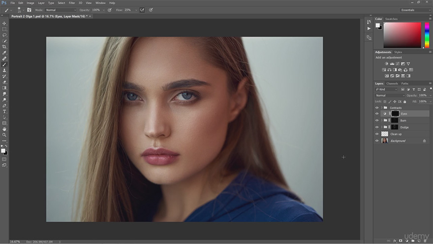Viewport: 433px width, 244px height.
Task: Select the Gradient tool
Action: pos(4,88)
